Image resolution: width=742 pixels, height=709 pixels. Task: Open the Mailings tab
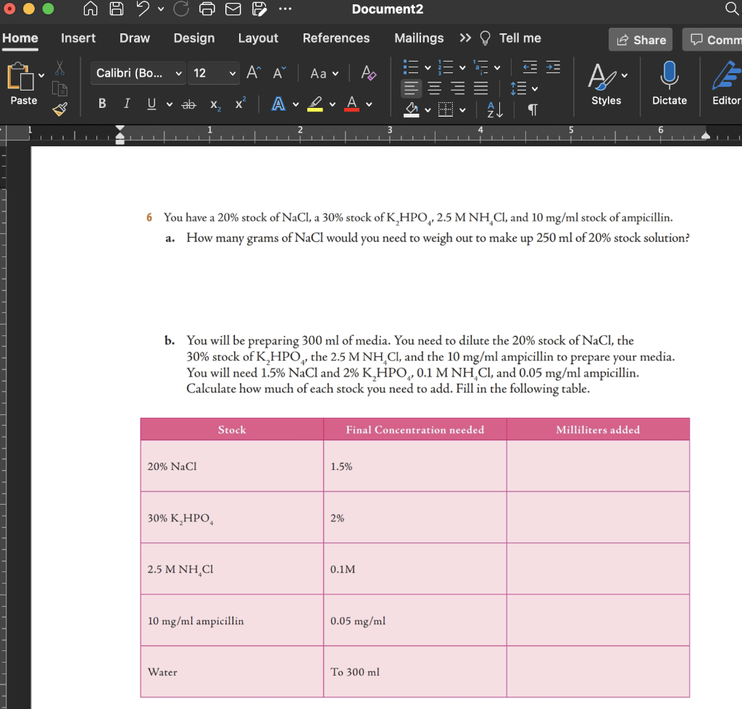pyautogui.click(x=418, y=38)
